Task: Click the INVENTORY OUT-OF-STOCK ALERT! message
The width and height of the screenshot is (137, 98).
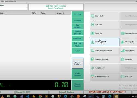Action: pyautogui.click(x=107, y=92)
